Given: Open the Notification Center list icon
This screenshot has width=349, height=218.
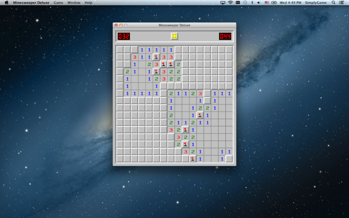Looking at the screenshot, I should click(x=341, y=3).
